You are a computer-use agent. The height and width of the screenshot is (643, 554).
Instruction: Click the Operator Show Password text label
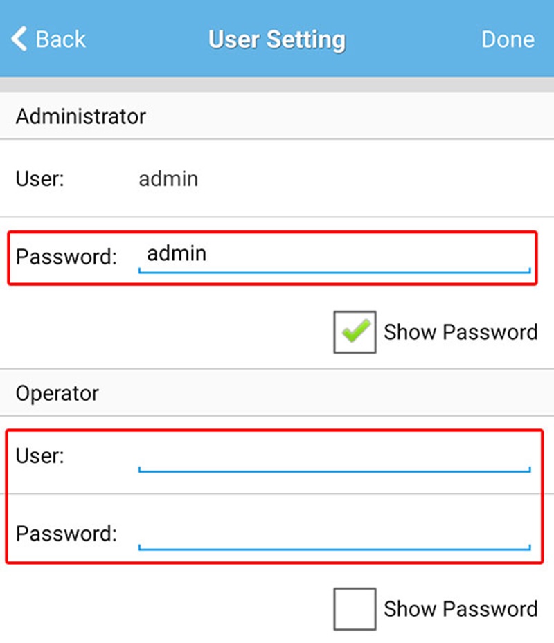[461, 609]
